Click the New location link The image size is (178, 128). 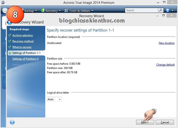point(167,43)
